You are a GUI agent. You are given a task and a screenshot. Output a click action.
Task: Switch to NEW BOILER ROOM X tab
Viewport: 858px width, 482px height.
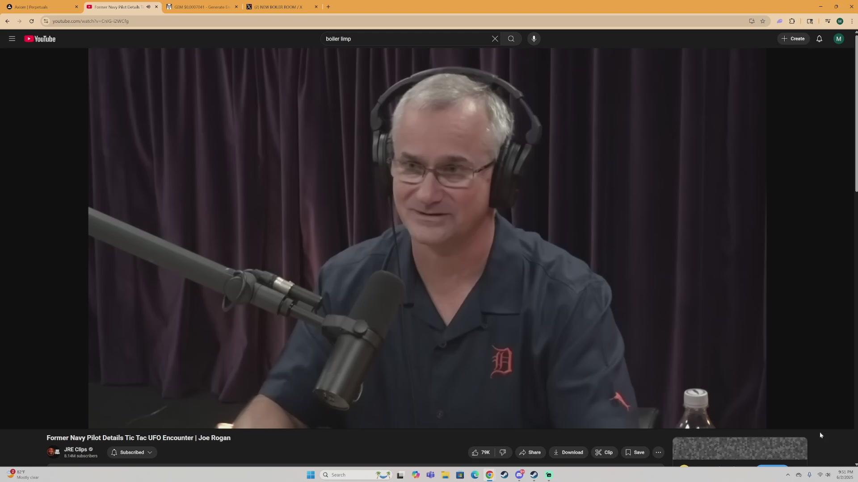pos(279,7)
